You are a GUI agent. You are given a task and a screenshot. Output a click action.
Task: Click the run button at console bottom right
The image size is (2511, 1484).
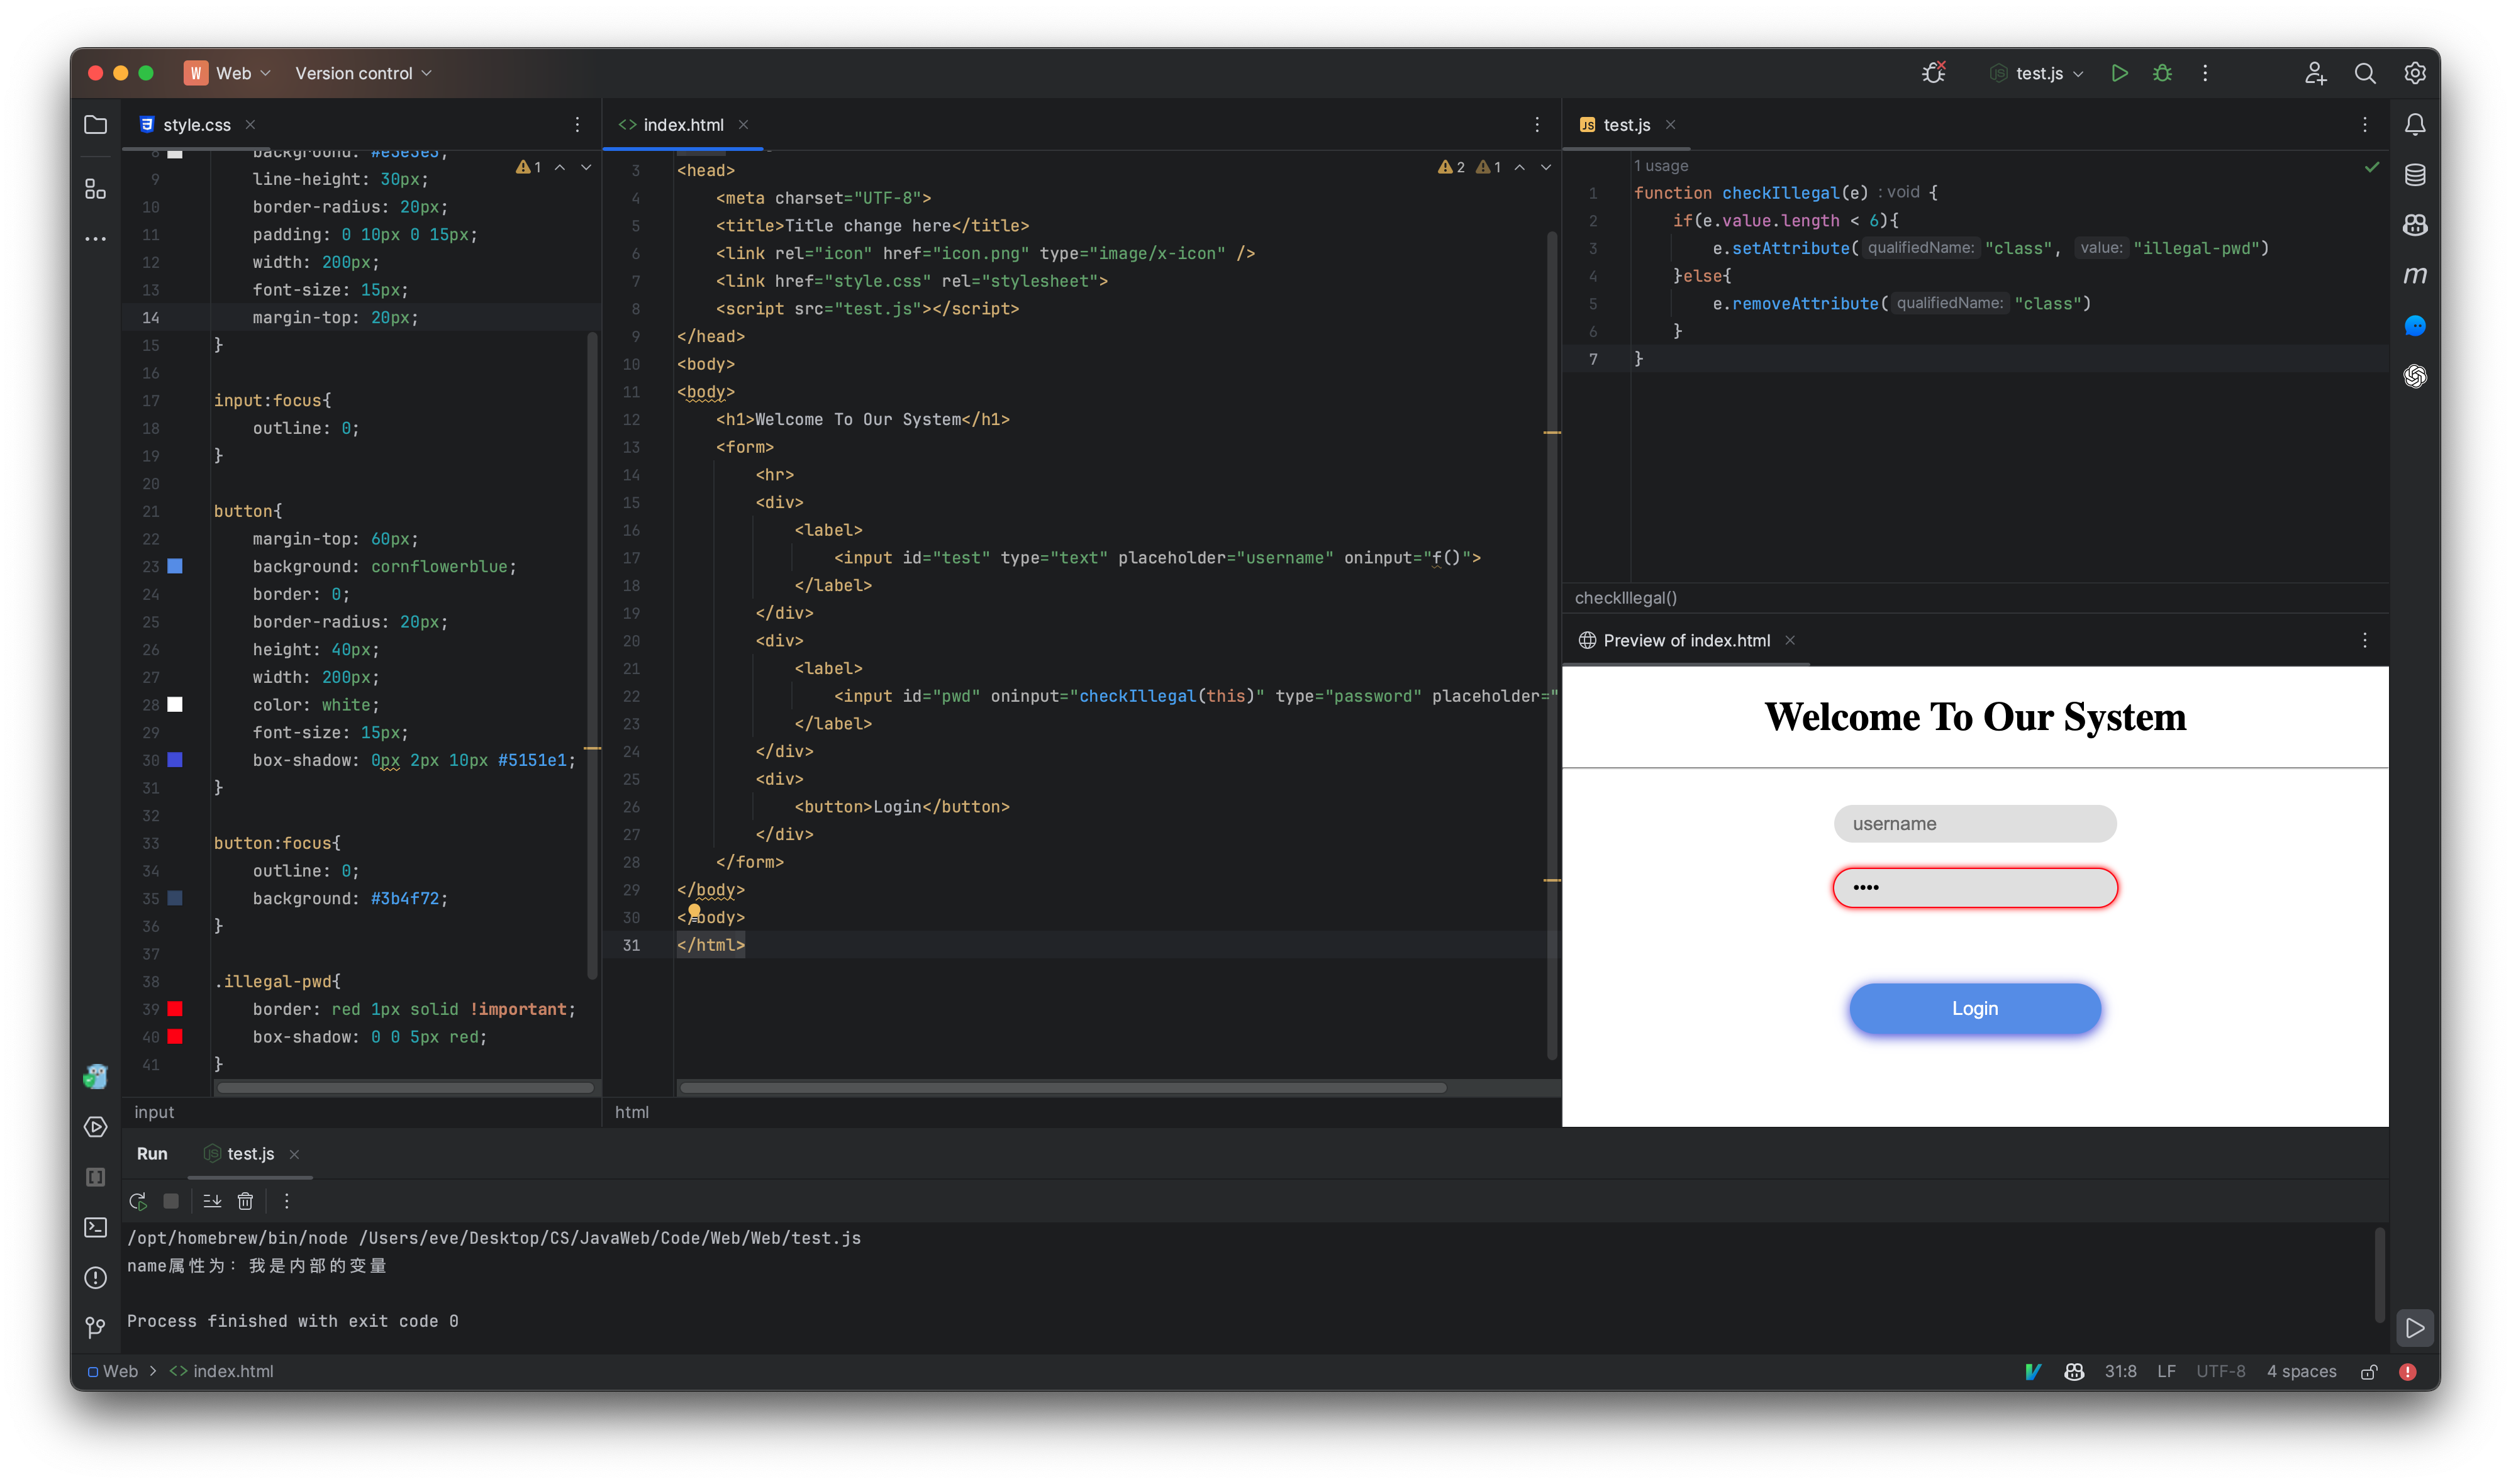point(2414,1328)
